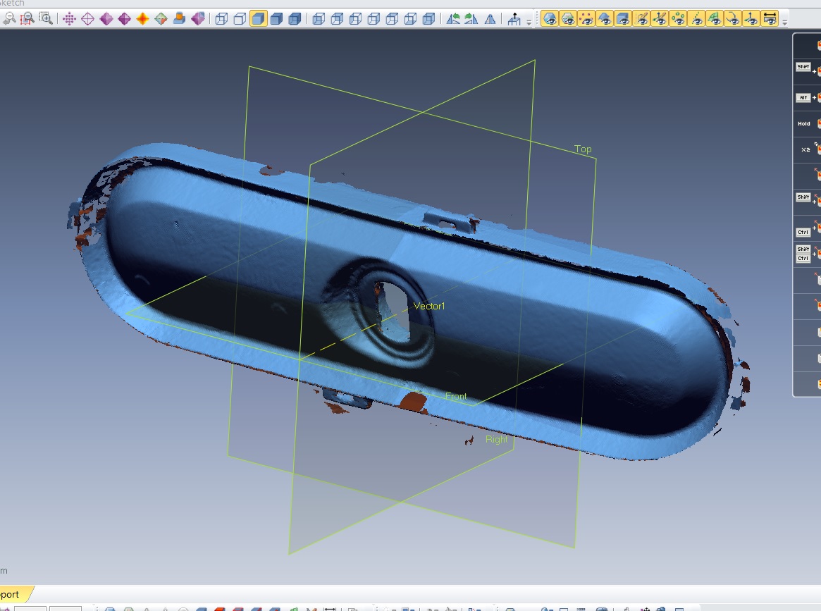Switch mesh to wireframe diamond display

(x=88, y=19)
